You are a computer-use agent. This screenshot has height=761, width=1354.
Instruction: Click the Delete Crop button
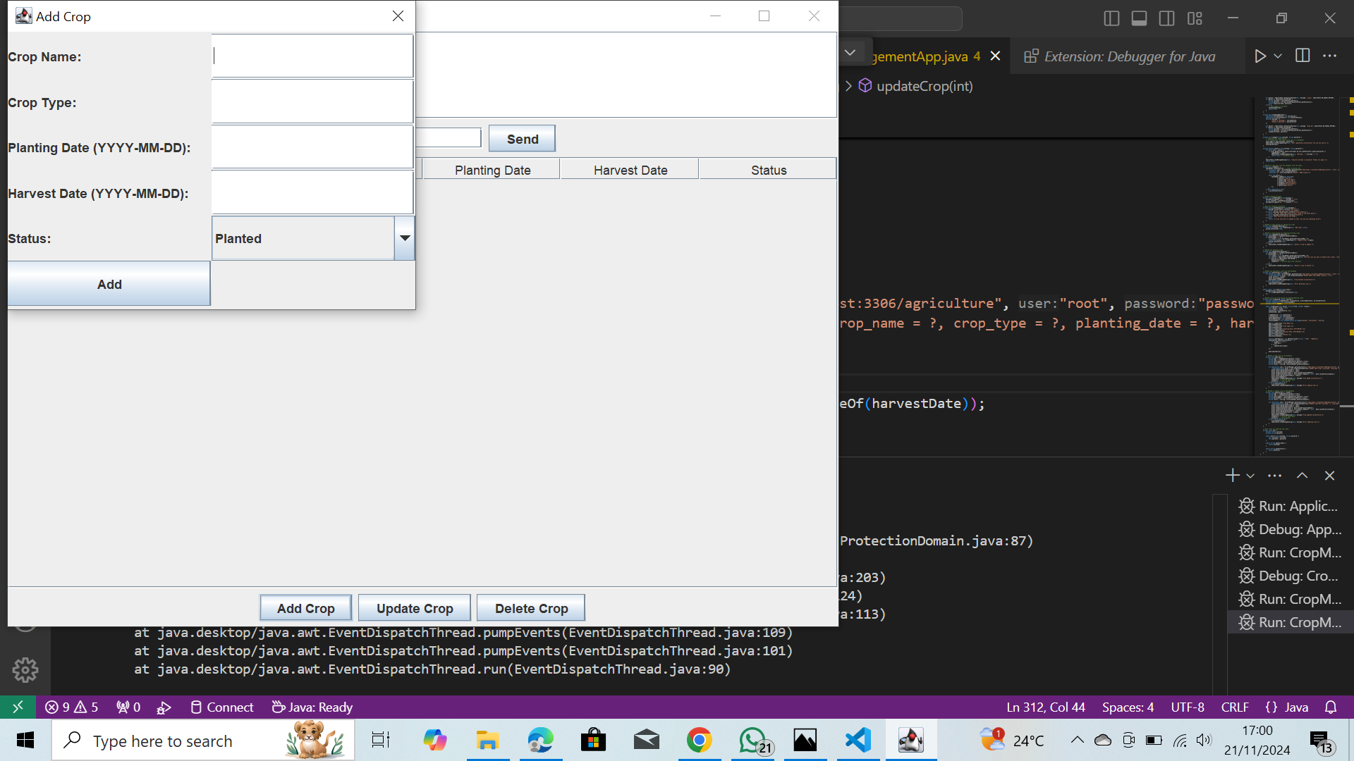(530, 607)
